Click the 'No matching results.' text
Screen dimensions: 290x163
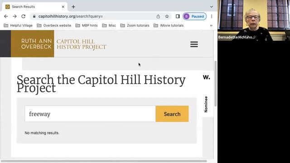point(42,133)
